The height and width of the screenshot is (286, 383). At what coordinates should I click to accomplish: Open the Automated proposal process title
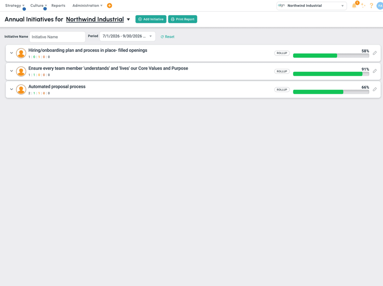57,86
